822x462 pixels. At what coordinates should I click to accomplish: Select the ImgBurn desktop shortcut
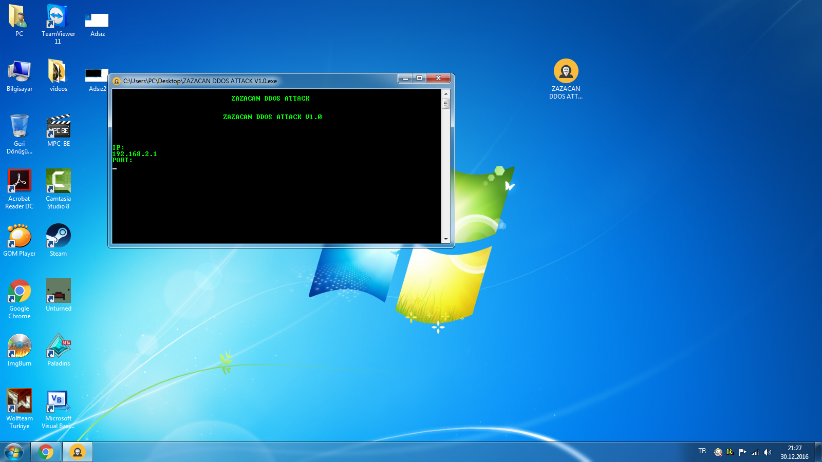[x=20, y=350]
